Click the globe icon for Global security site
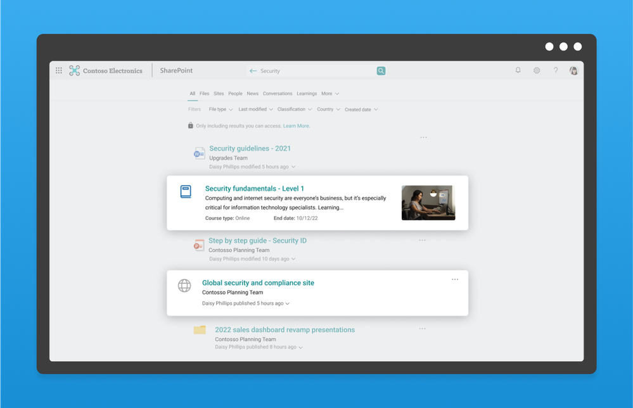Image resolution: width=633 pixels, height=408 pixels. pyautogui.click(x=184, y=285)
